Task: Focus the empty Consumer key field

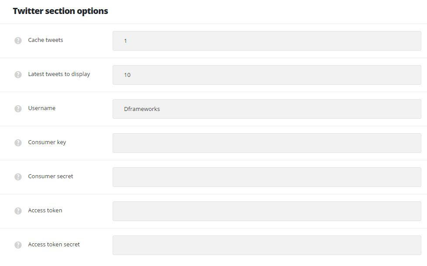Action: pos(267,143)
